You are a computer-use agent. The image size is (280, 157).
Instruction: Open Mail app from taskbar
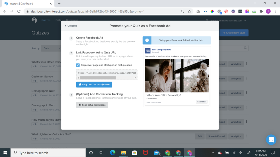(x=157, y=153)
